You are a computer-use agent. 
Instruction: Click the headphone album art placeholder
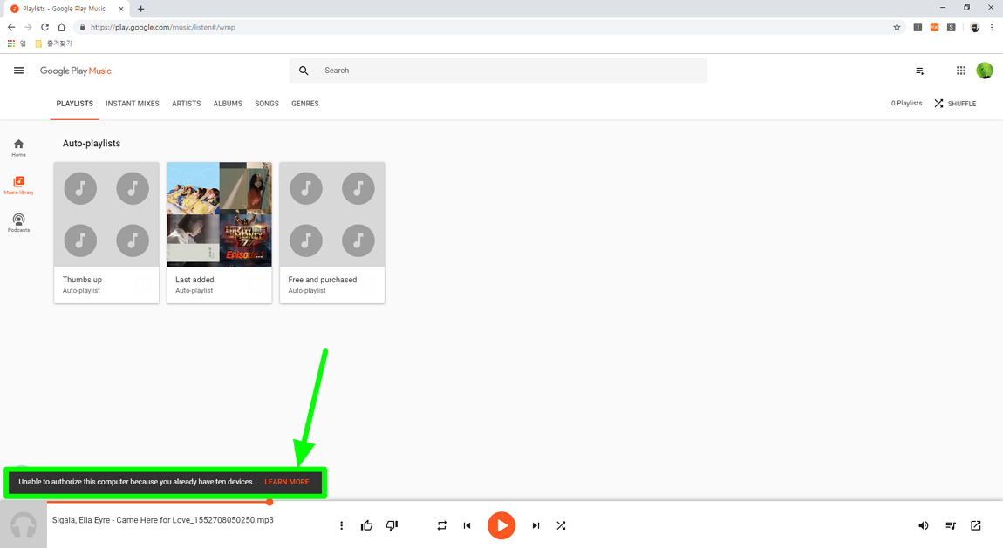[23, 525]
